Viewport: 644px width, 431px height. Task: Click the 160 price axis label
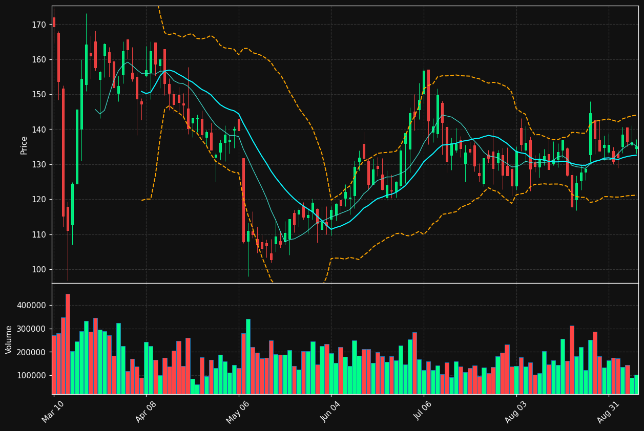point(40,59)
